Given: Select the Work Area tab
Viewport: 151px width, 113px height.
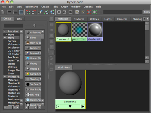Looking at the screenshot, I should [64, 67].
